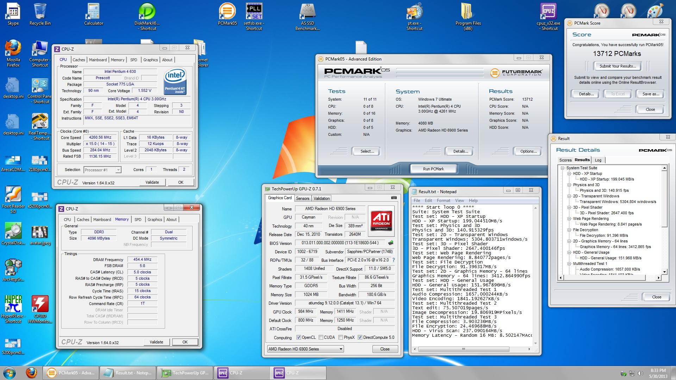Switch to Mainboard tab in top CPU-Z
This screenshot has height=380, width=676.
(x=98, y=60)
